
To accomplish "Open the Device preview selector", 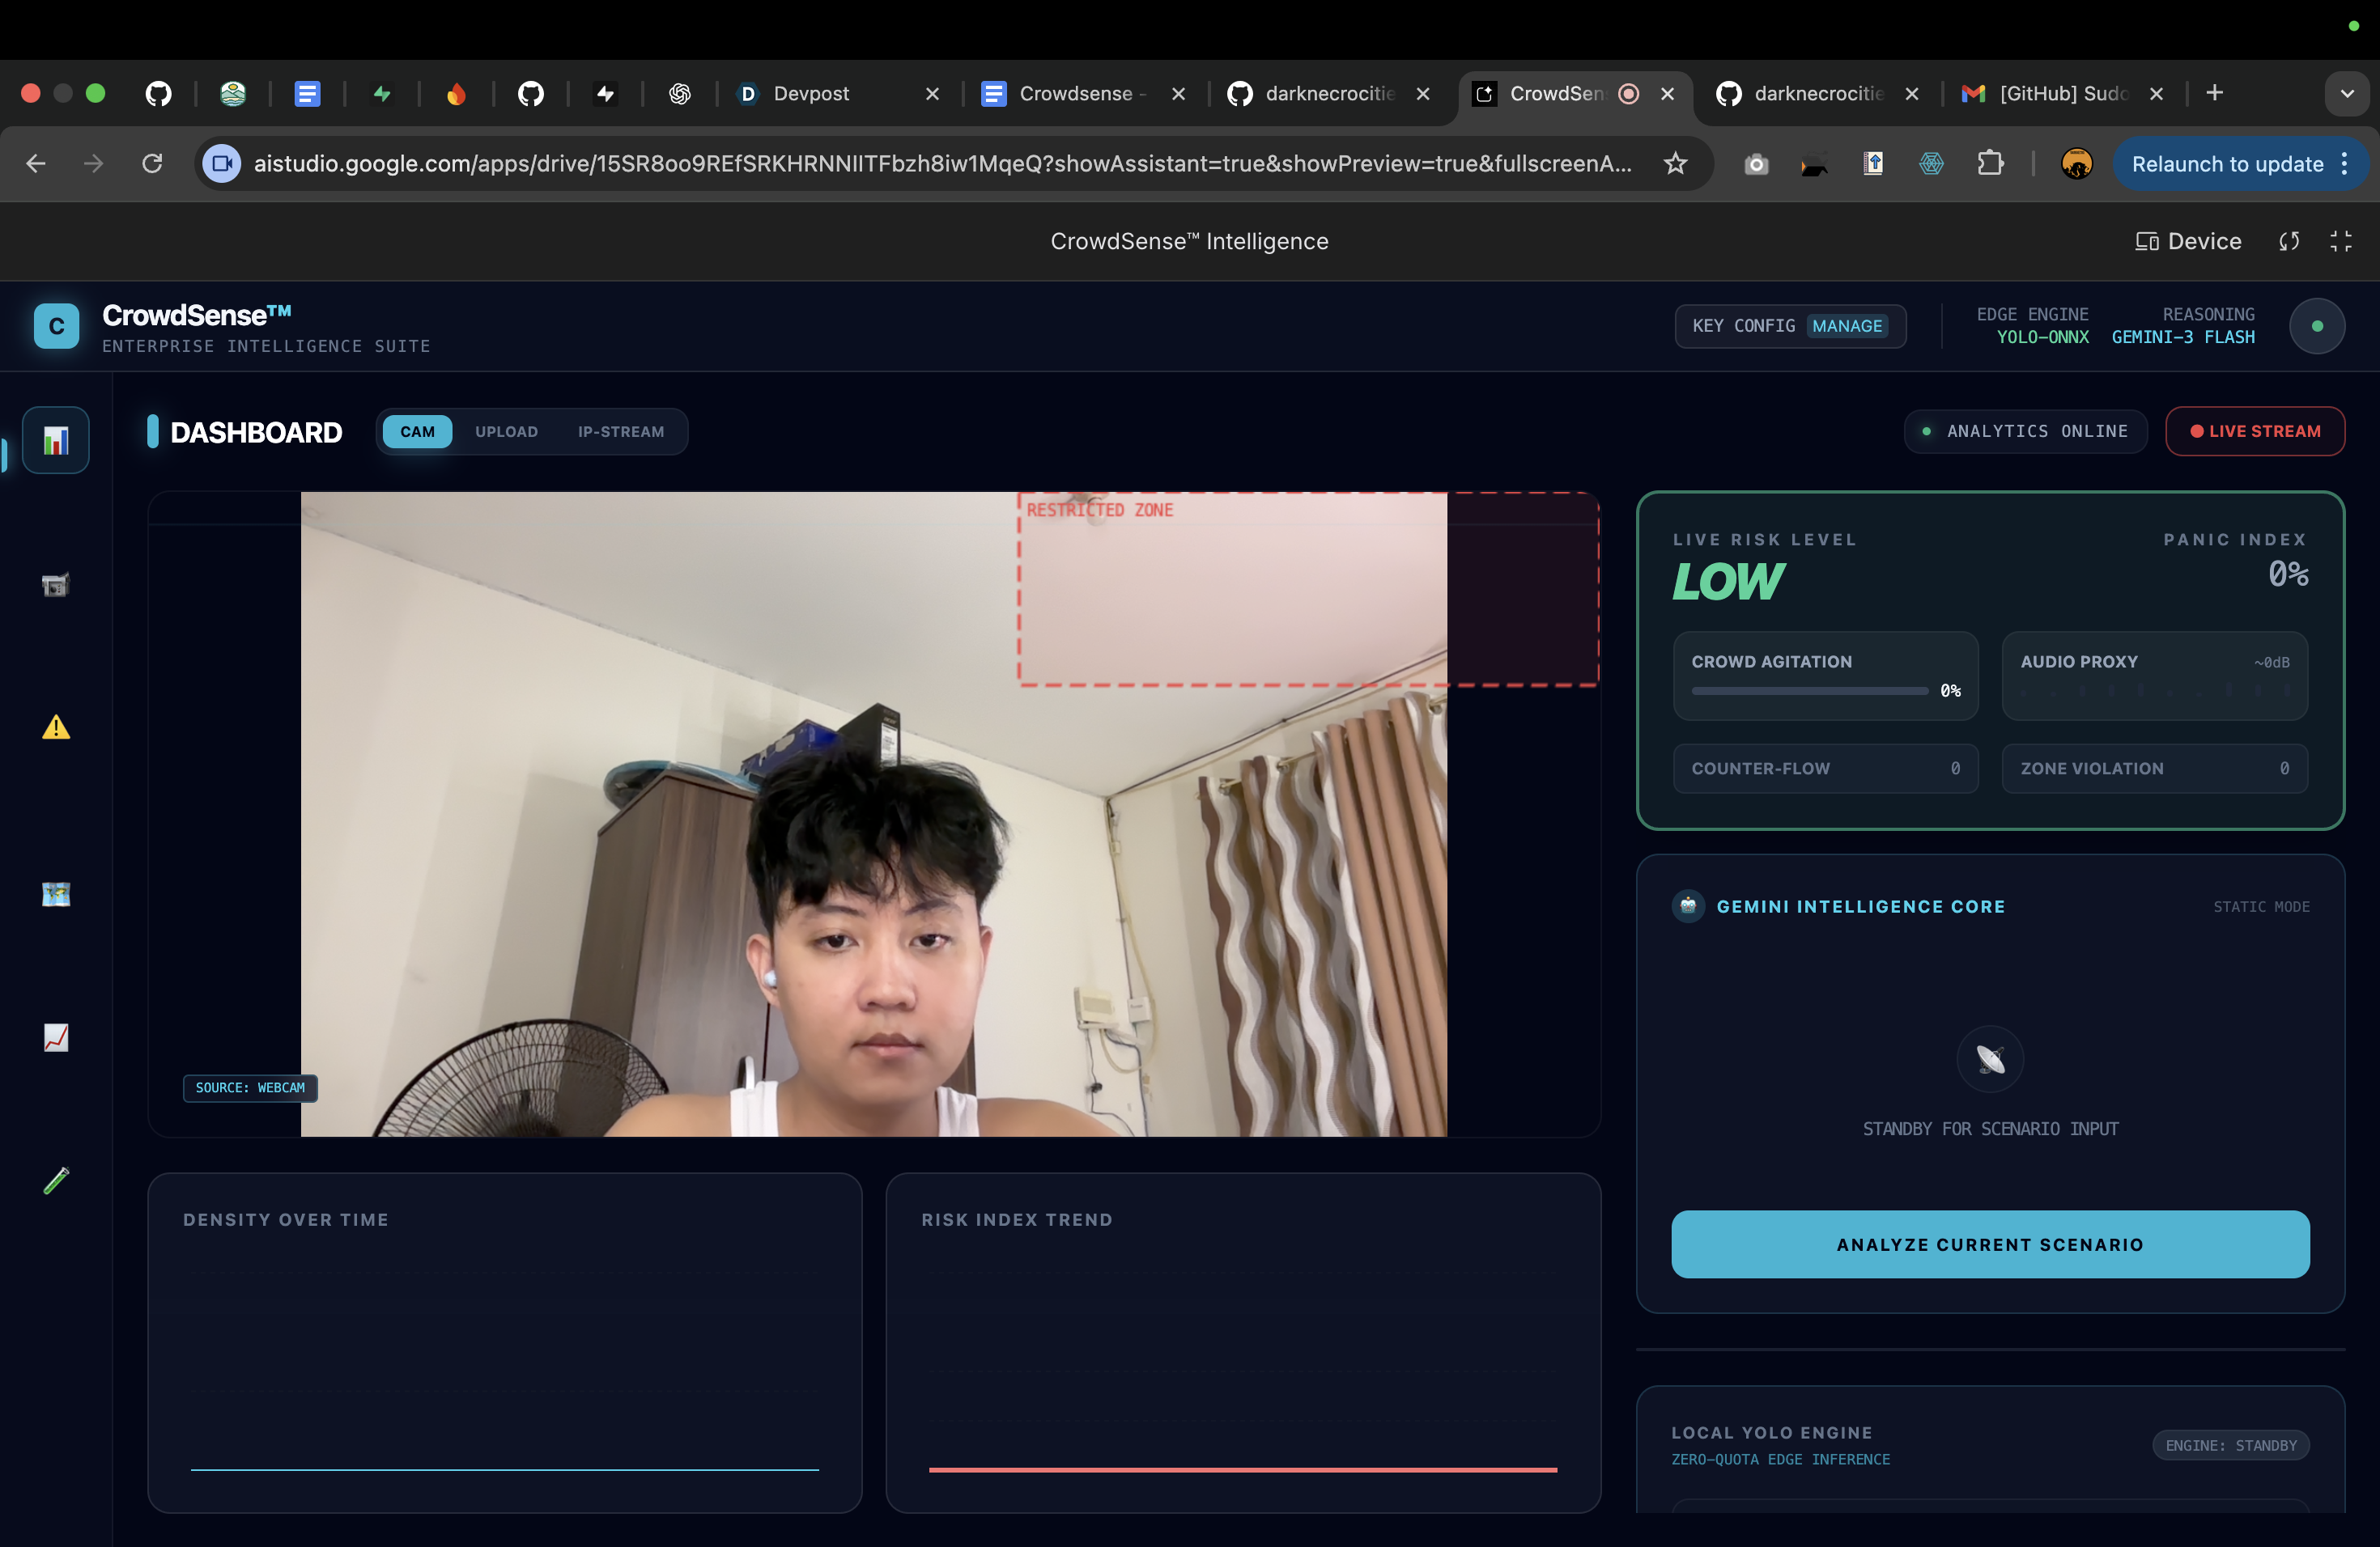I will pyautogui.click(x=2188, y=241).
